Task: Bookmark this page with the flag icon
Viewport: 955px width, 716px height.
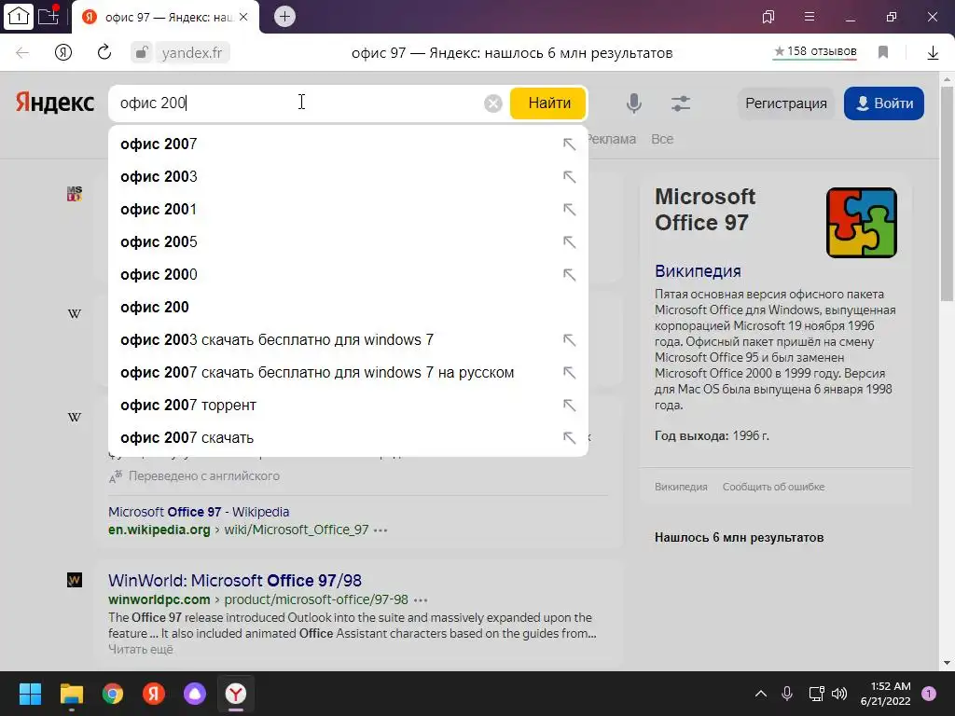Action: pos(883,52)
